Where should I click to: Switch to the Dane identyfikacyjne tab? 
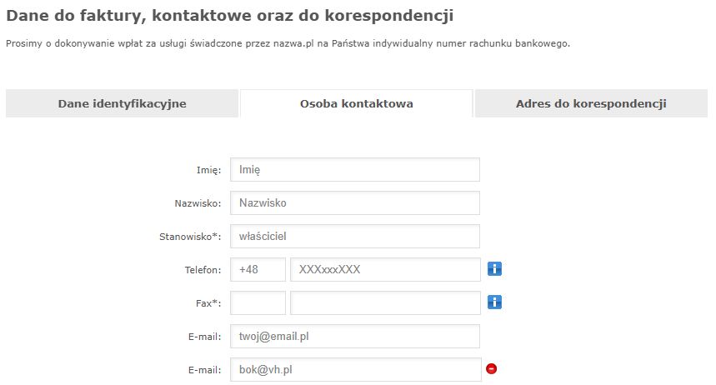122,104
